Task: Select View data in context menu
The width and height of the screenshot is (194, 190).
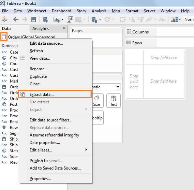Action: 55,58
